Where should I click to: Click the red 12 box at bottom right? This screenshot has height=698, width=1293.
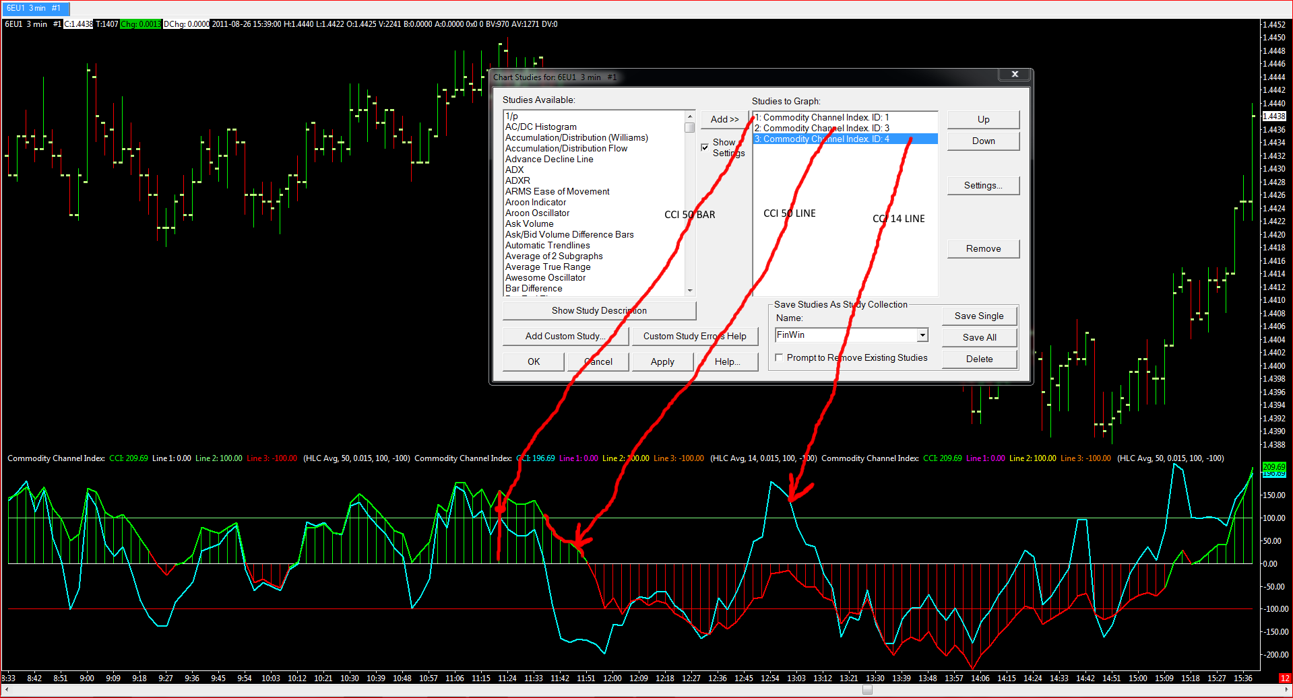[1285, 678]
